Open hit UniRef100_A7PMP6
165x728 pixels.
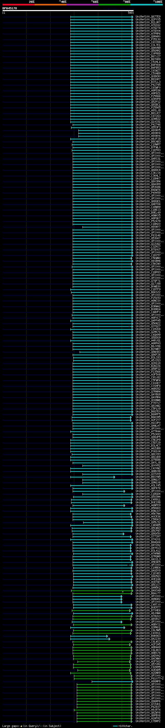click(x=148, y=34)
